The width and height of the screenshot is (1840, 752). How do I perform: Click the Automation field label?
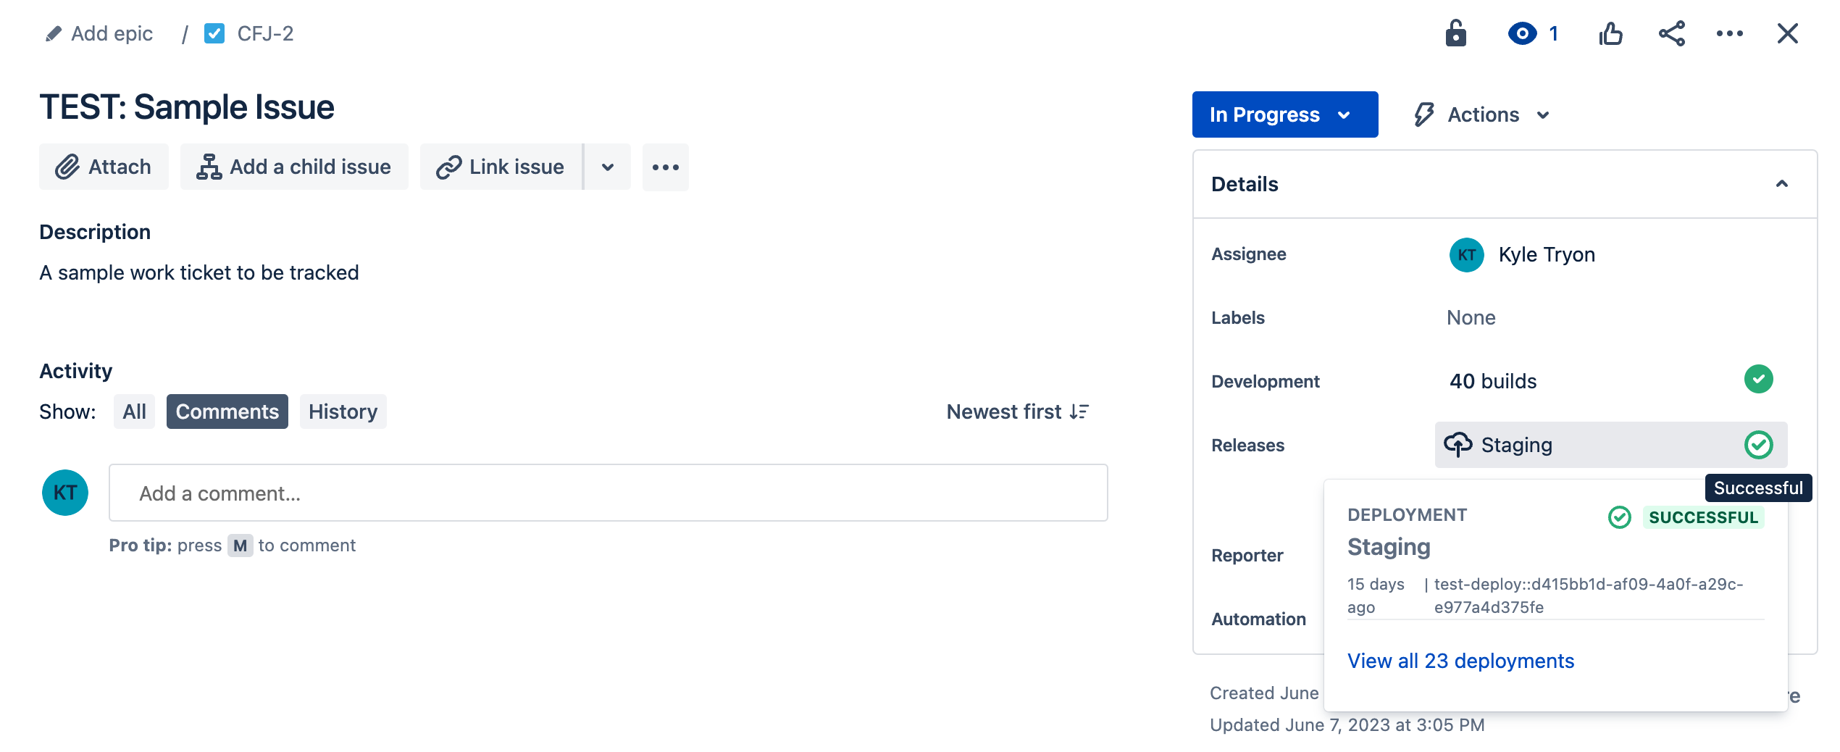click(x=1258, y=619)
